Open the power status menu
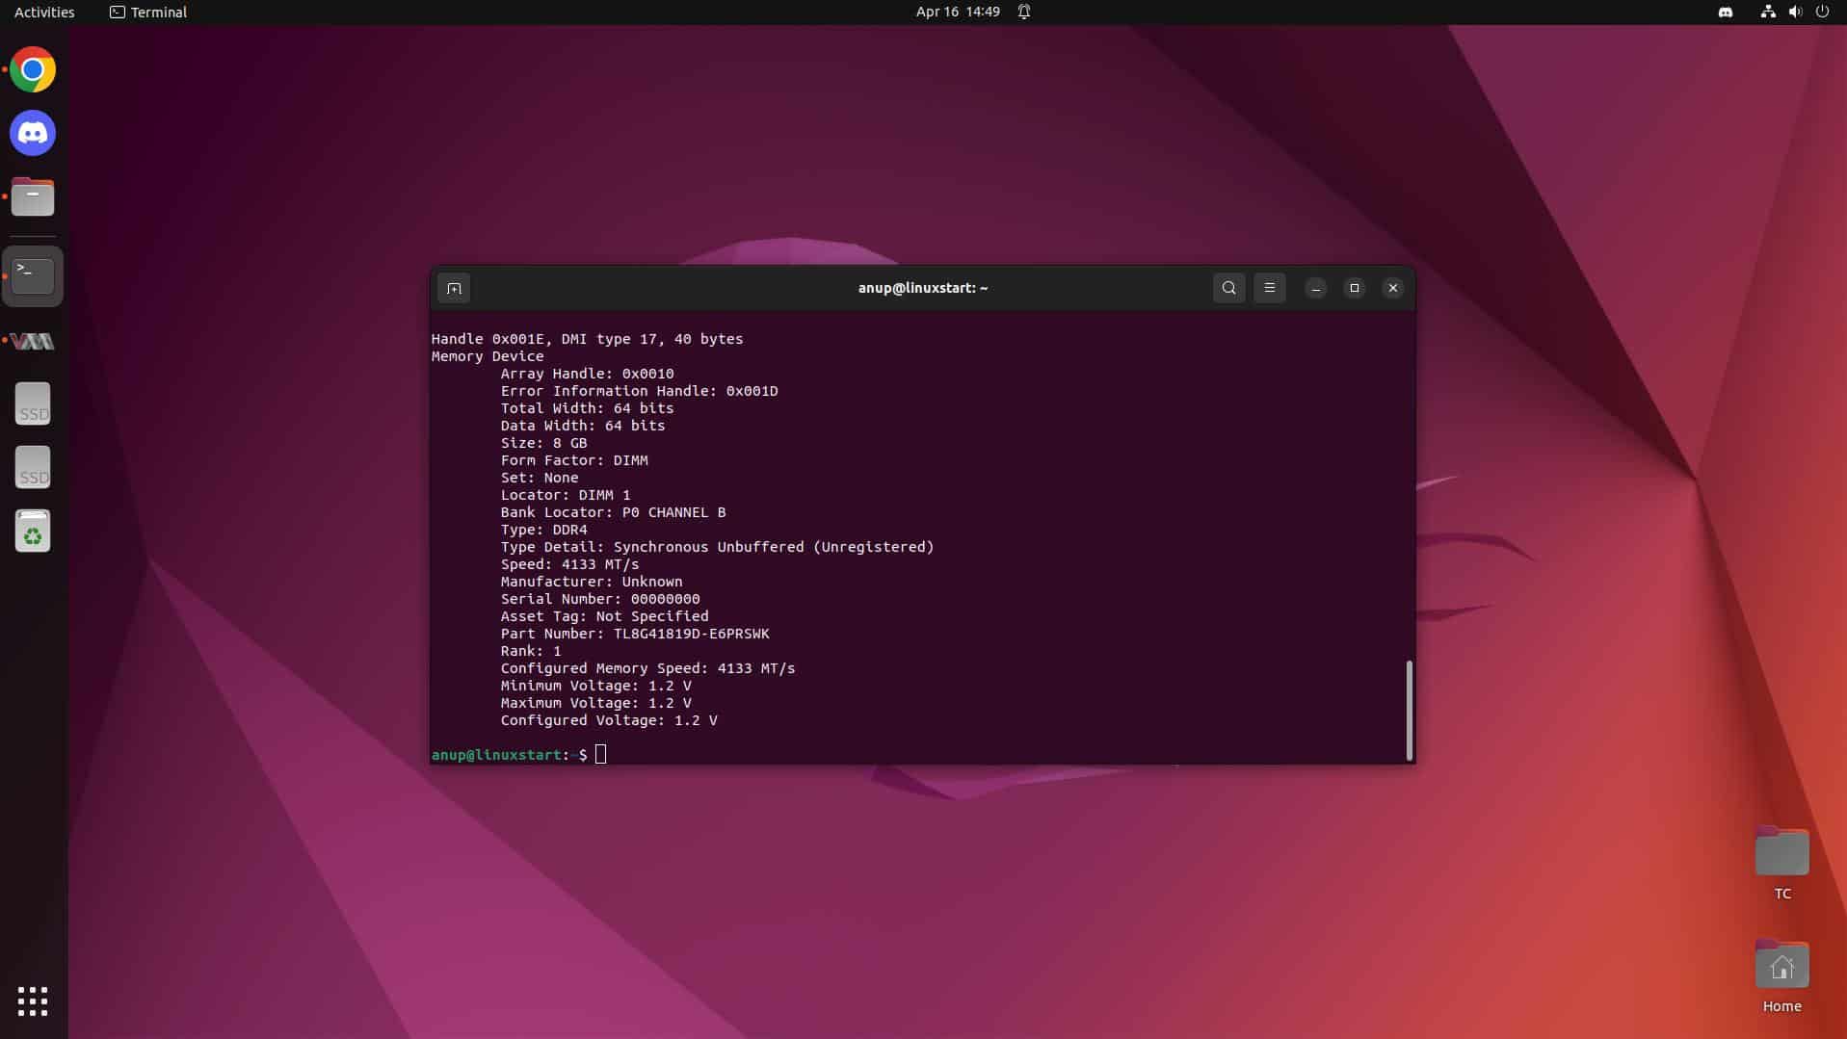Image resolution: width=1847 pixels, height=1039 pixels. tap(1823, 13)
